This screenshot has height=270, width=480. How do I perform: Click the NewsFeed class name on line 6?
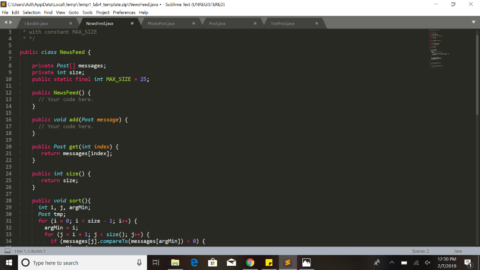72,52
